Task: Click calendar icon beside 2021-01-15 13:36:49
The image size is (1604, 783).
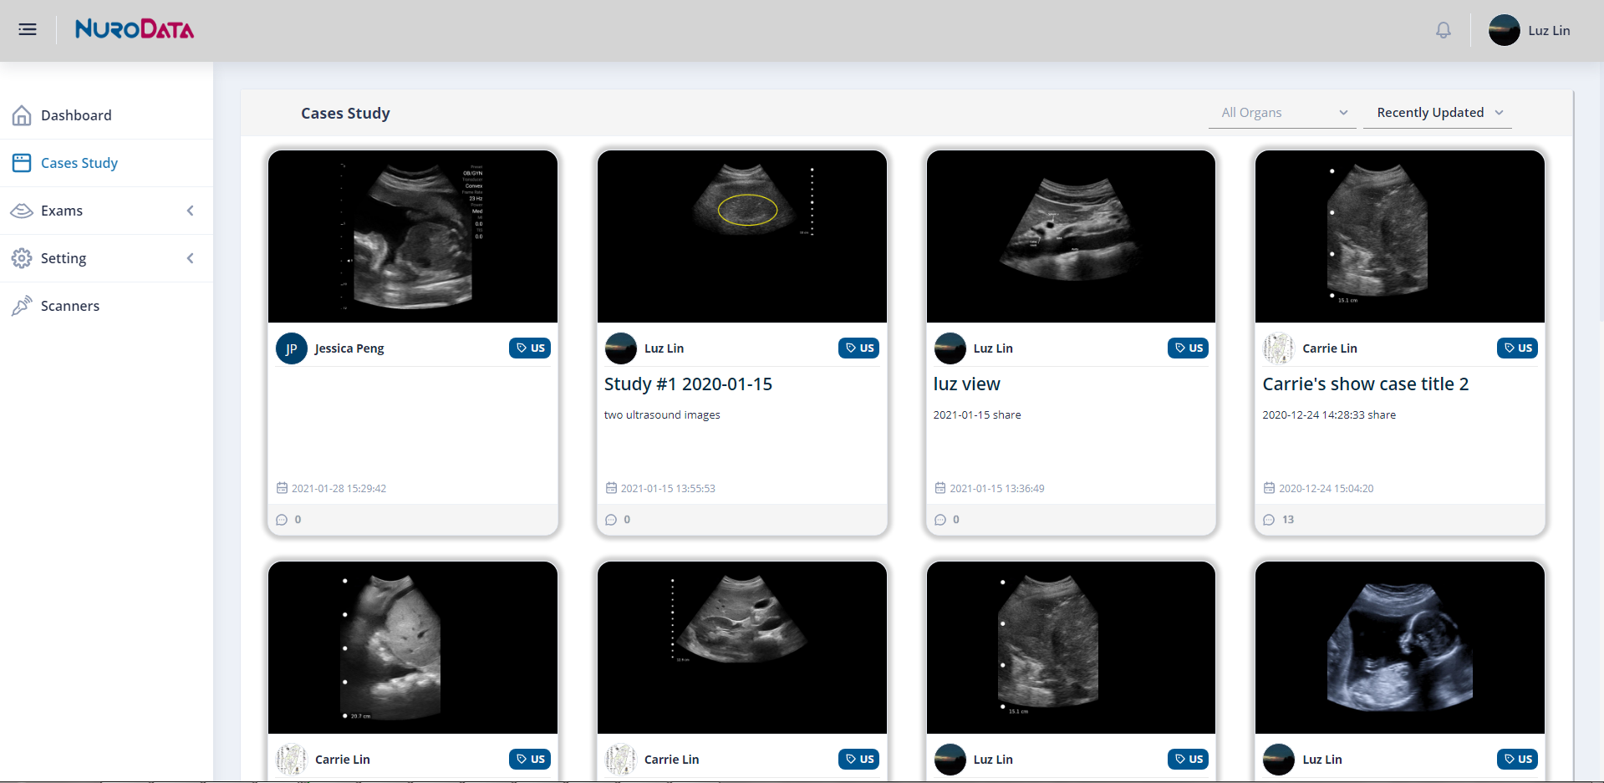Action: coord(940,488)
